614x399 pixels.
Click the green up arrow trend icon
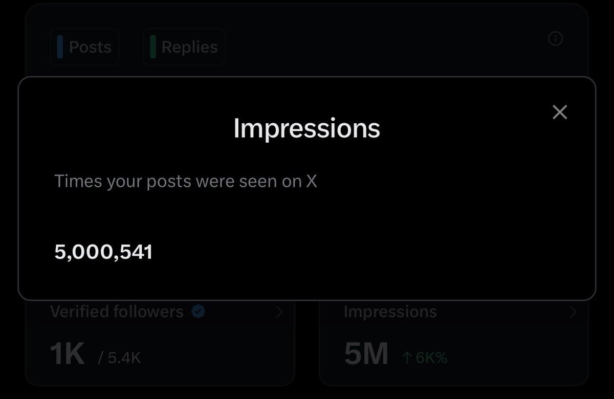point(407,358)
